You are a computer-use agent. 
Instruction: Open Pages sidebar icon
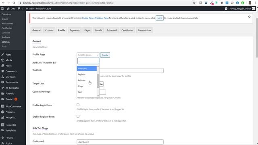point(3,66)
